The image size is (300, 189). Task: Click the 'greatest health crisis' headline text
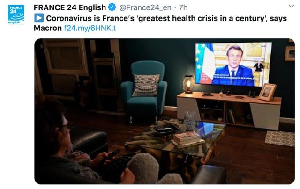166,18
